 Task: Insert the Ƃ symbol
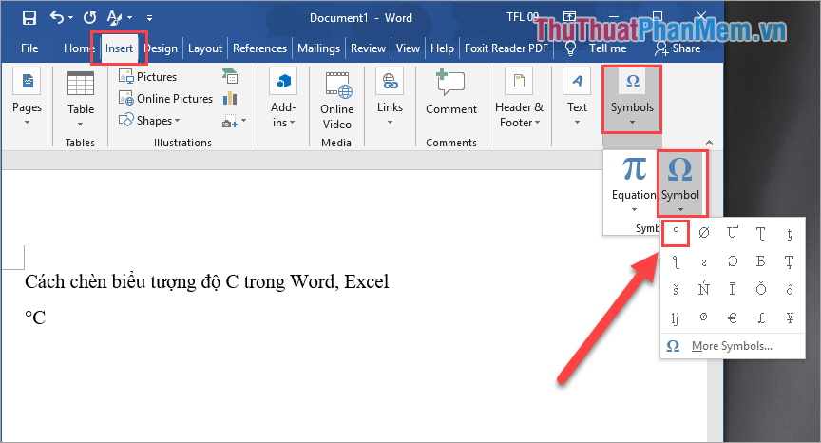pyautogui.click(x=761, y=261)
